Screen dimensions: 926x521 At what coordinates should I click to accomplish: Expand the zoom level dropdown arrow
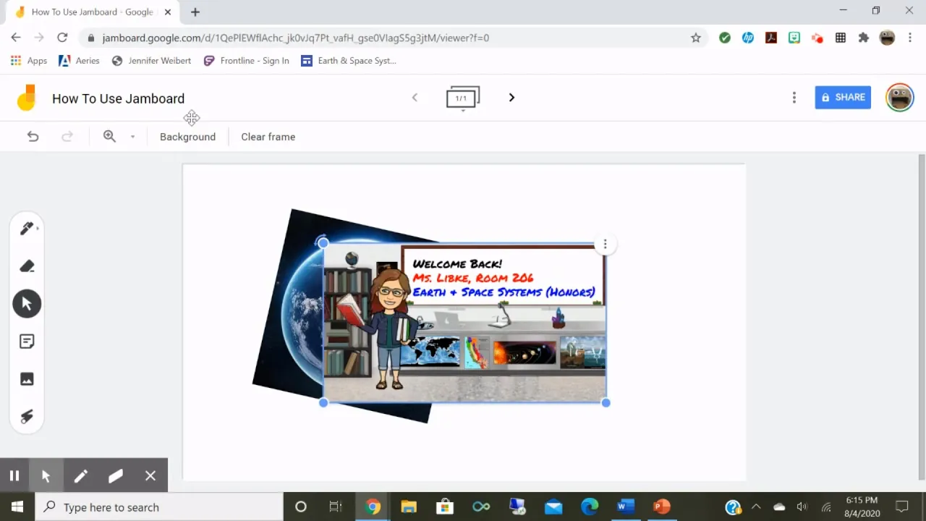pyautogui.click(x=132, y=137)
